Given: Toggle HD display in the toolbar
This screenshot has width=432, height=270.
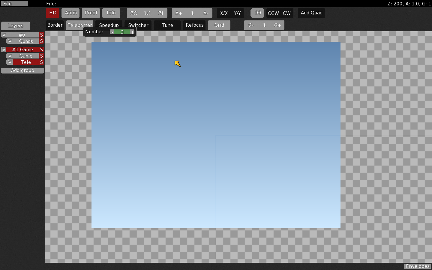Looking at the screenshot, I should 52,13.
